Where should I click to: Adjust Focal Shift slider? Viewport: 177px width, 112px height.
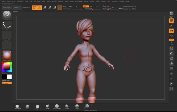point(112,6)
